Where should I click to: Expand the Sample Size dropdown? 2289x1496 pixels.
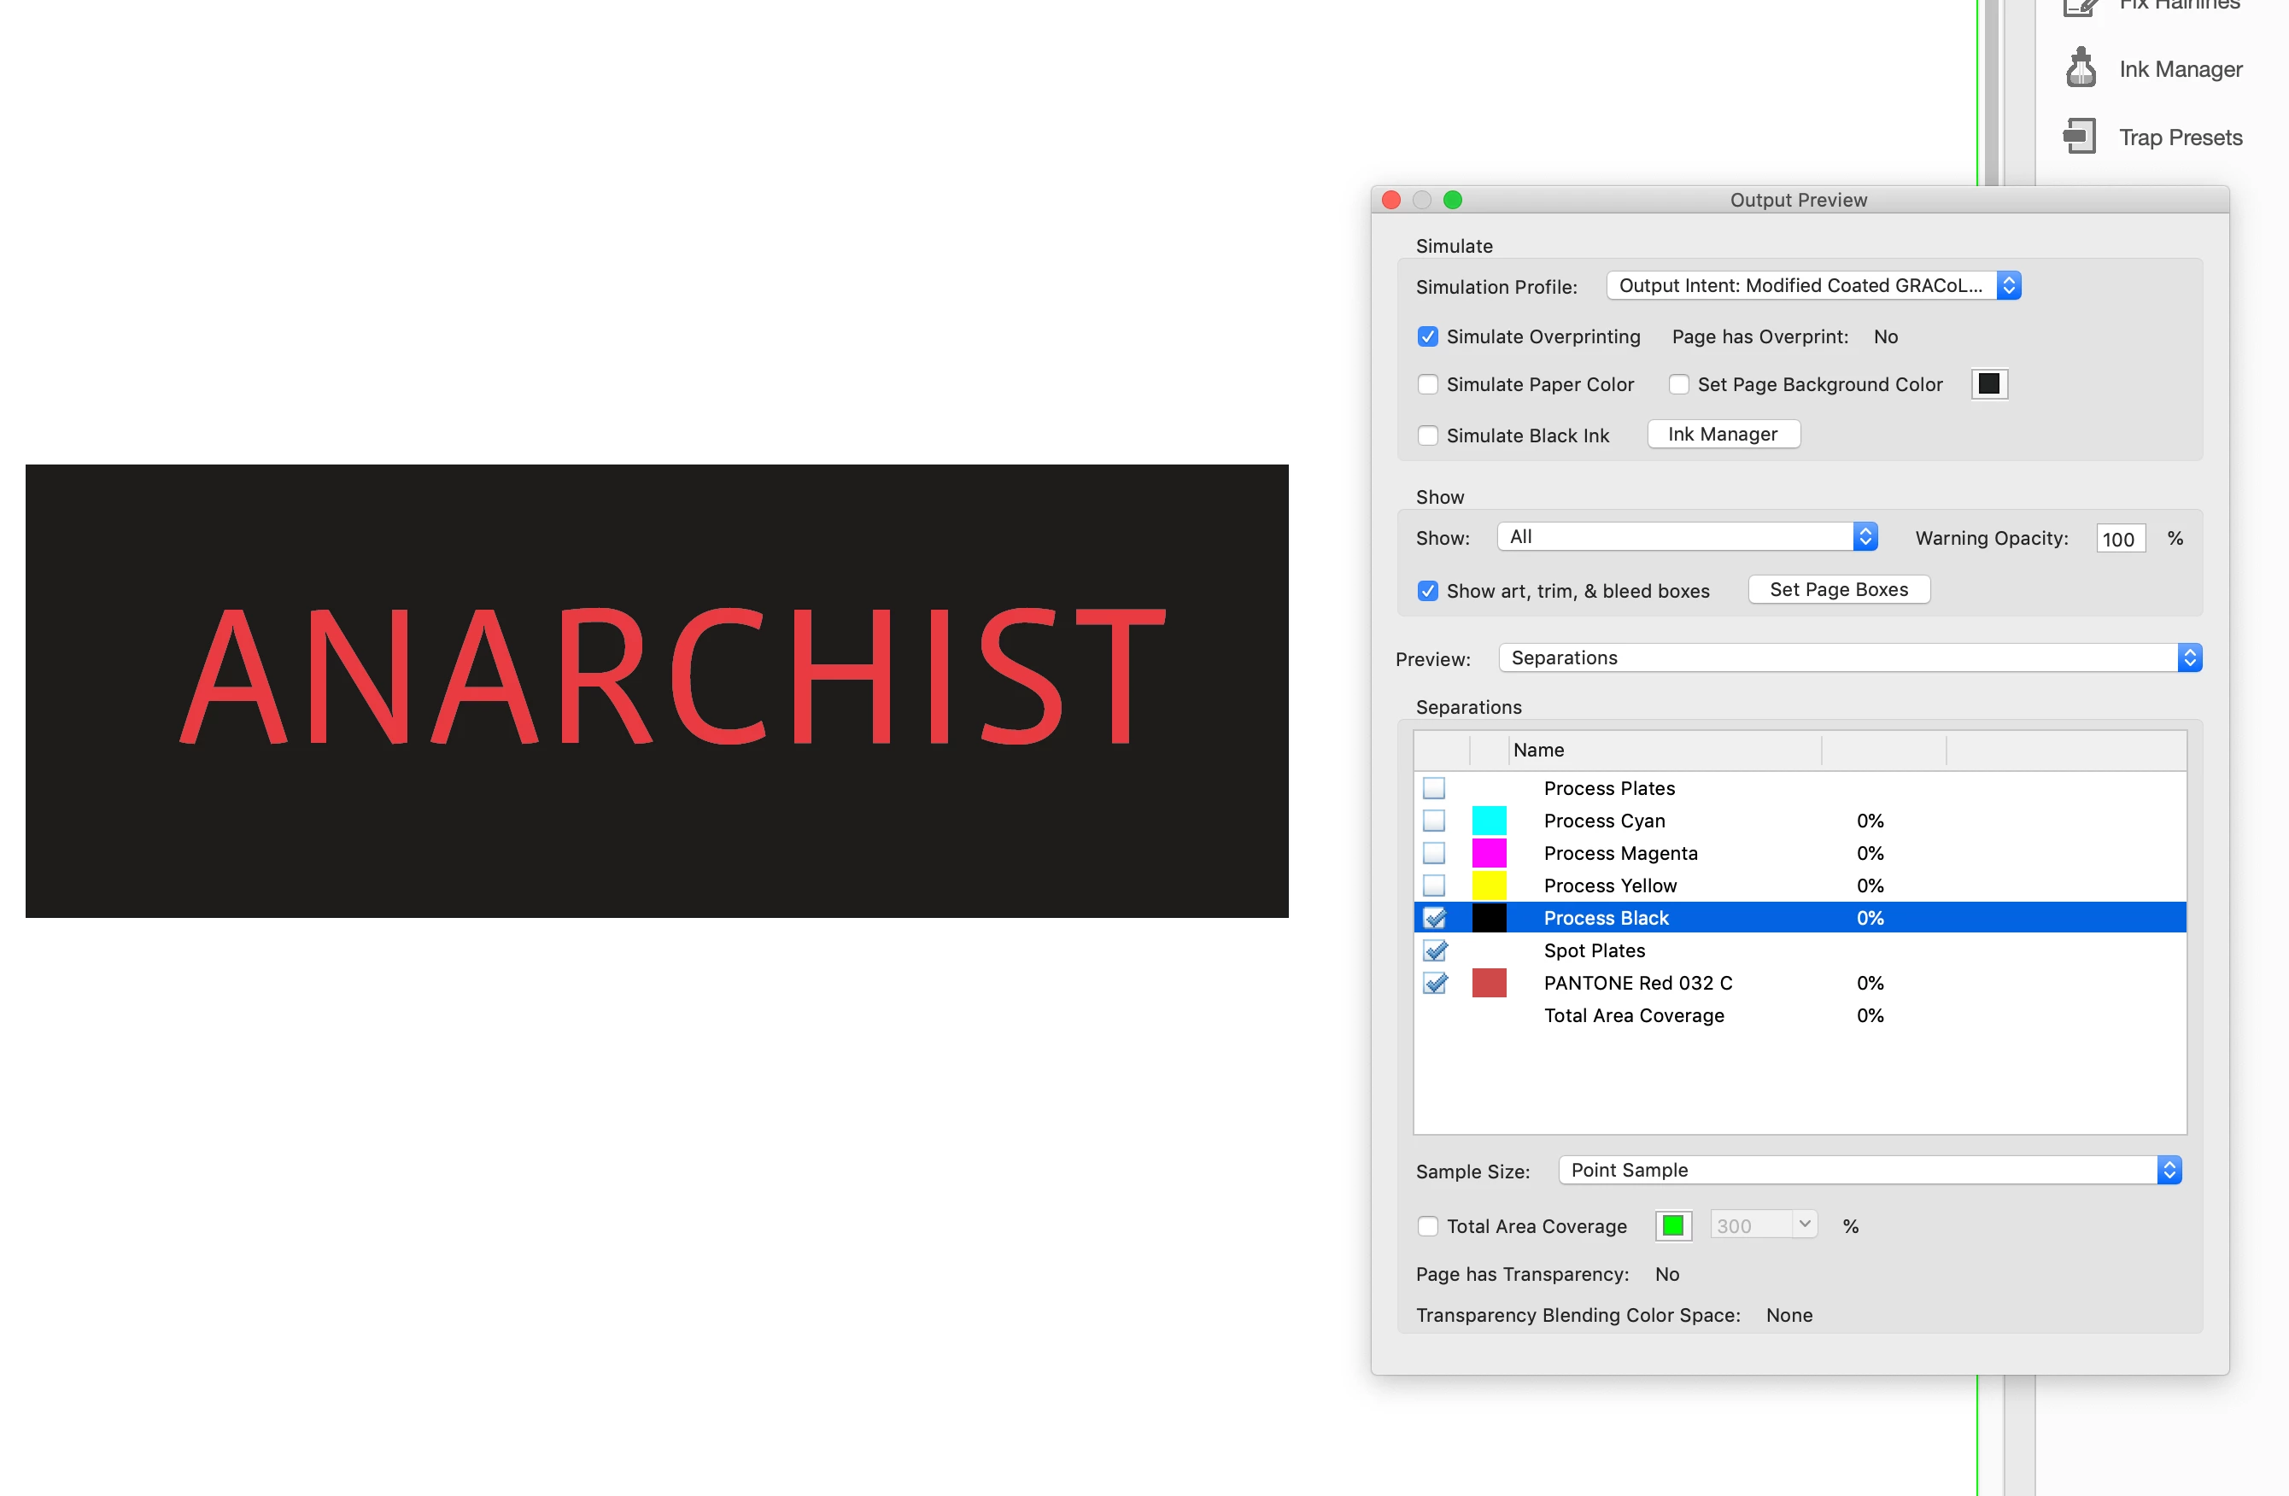[1868, 1170]
